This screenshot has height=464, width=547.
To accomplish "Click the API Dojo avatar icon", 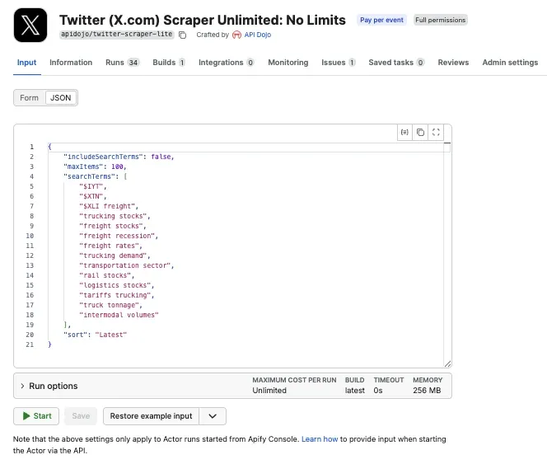I will [237, 35].
